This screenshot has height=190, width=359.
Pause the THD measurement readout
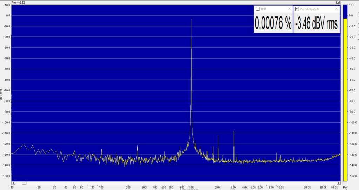click(x=257, y=9)
